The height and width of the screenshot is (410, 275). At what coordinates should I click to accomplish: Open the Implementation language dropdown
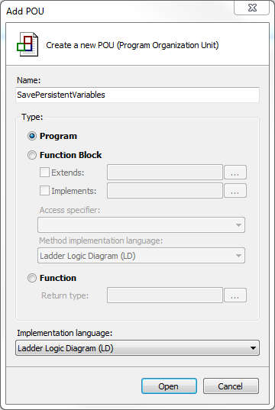pos(137,348)
